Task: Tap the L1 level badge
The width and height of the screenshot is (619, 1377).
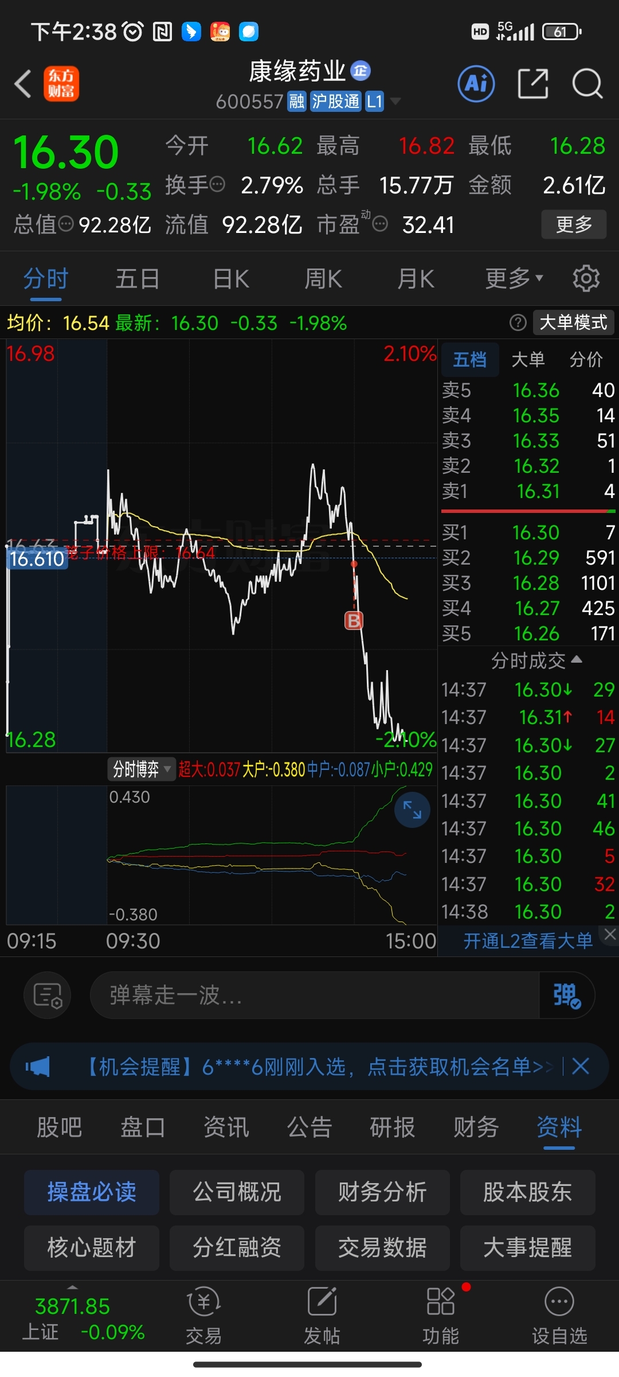Action: [375, 102]
